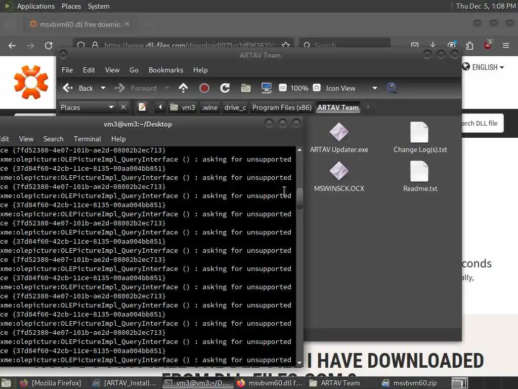The width and height of the screenshot is (518, 389).
Task: Open File menu in file manager
Action: (x=67, y=70)
